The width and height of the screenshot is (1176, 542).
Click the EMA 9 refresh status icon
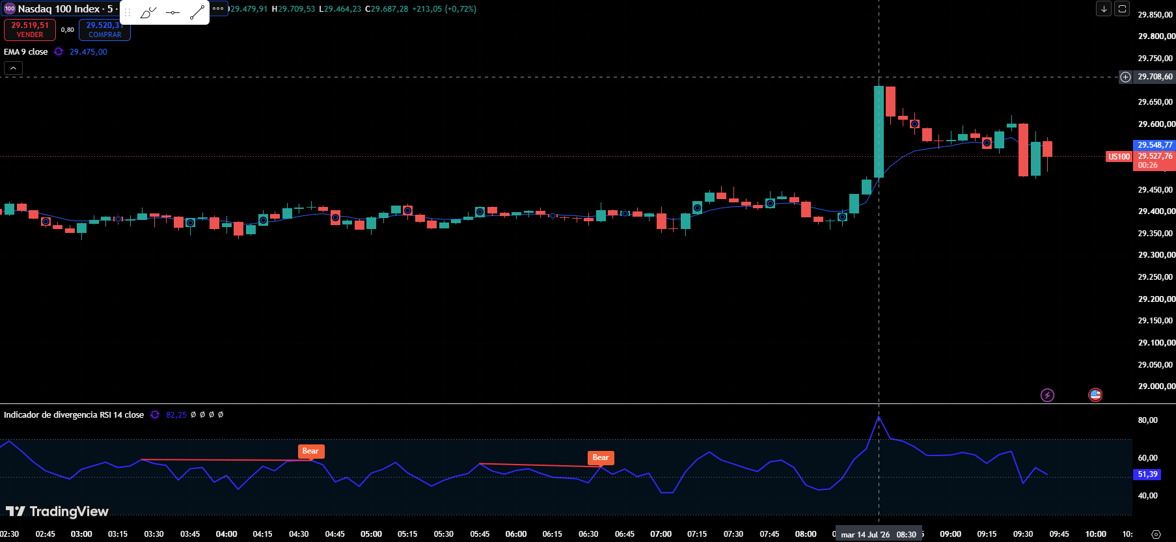(59, 52)
